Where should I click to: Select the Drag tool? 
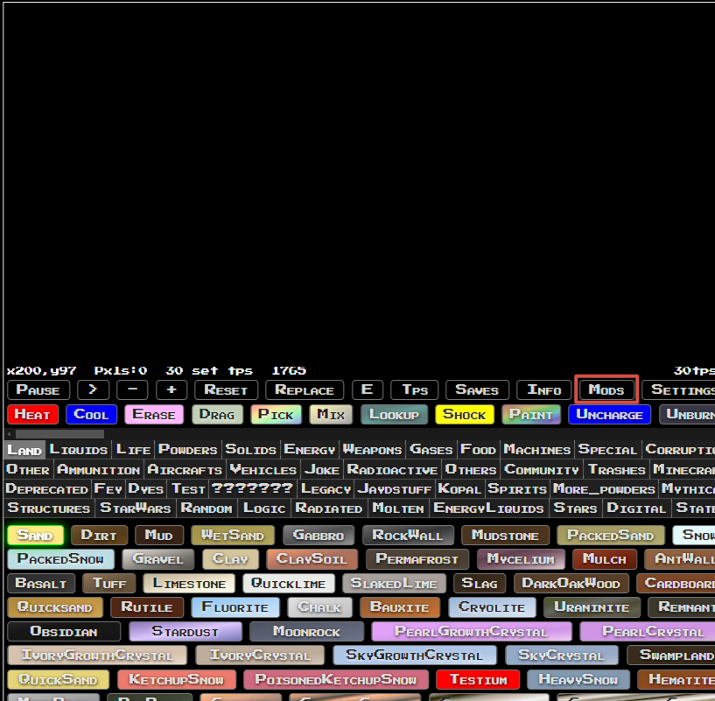216,415
